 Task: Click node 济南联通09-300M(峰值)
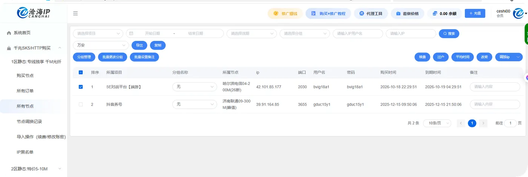(237, 104)
